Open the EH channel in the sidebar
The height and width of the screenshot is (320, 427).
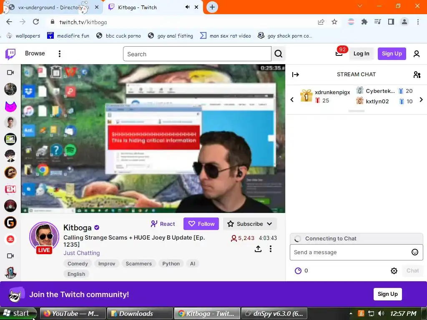(10, 189)
